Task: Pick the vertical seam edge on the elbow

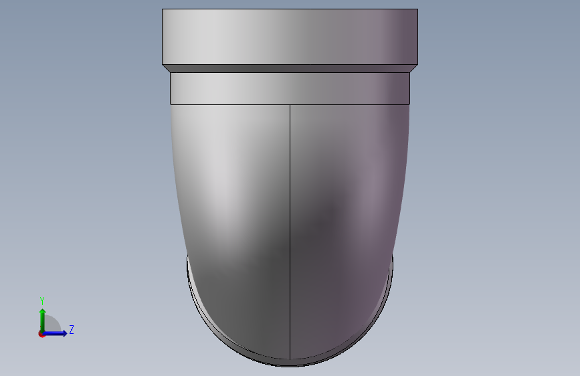Action: click(x=290, y=231)
